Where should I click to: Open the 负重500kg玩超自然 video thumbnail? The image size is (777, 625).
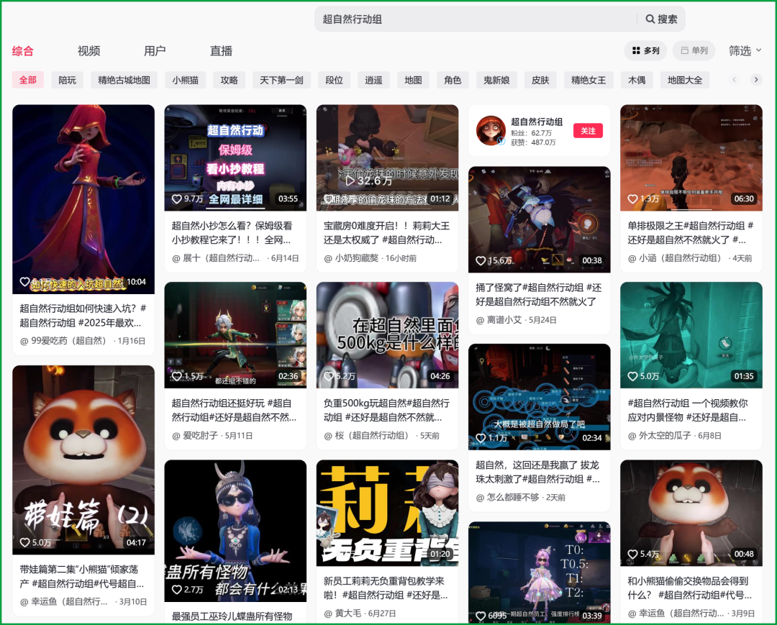point(387,334)
